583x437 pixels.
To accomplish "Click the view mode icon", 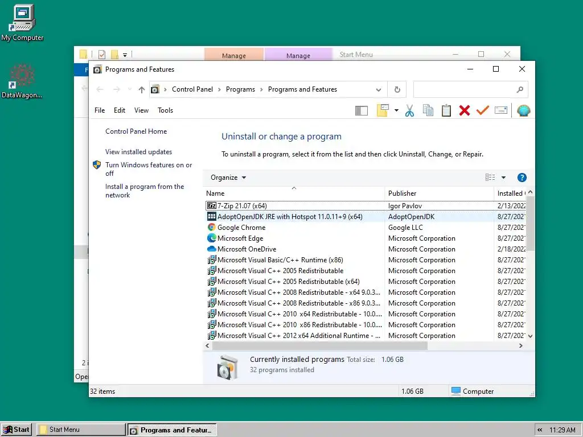I will tap(490, 178).
